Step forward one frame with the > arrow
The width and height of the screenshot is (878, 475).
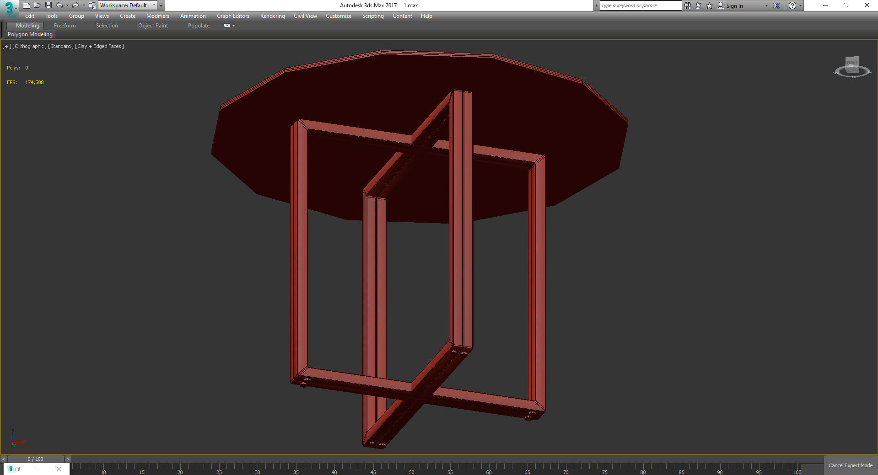[68, 459]
